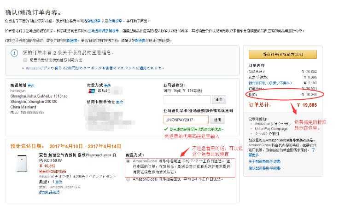
Task: Change the item quantity via 数量 更改 link
Action: (59, 182)
